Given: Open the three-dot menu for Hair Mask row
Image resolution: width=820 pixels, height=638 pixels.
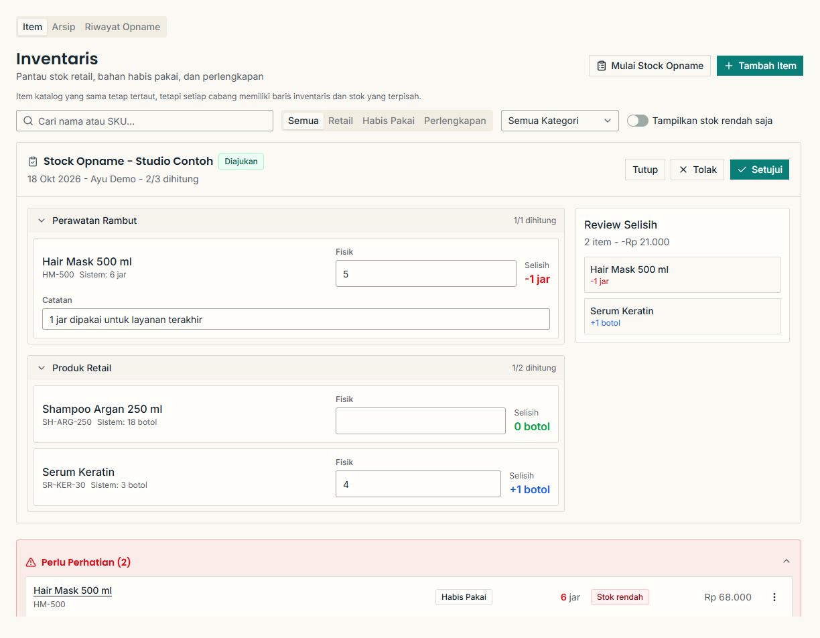Looking at the screenshot, I should tap(774, 597).
